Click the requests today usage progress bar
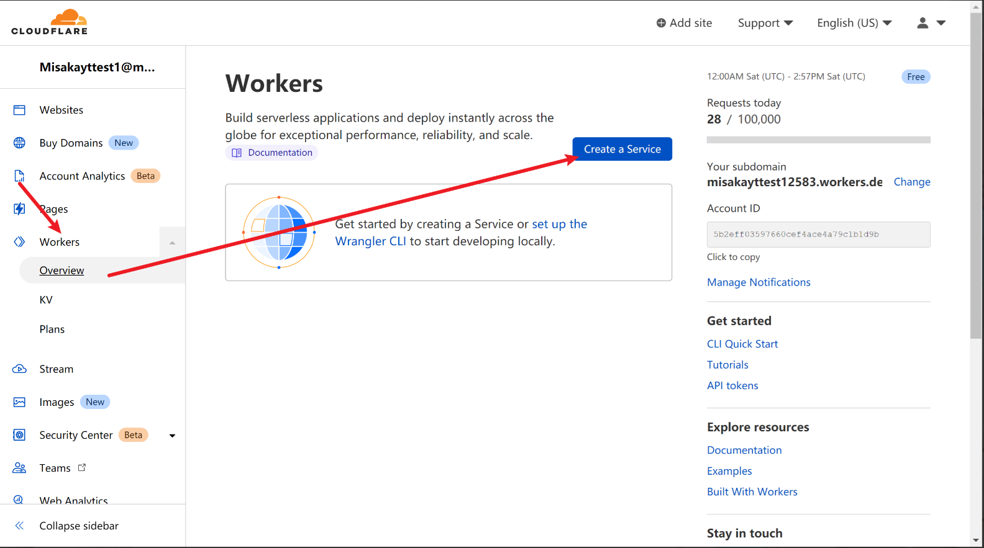The image size is (984, 548). tap(818, 140)
